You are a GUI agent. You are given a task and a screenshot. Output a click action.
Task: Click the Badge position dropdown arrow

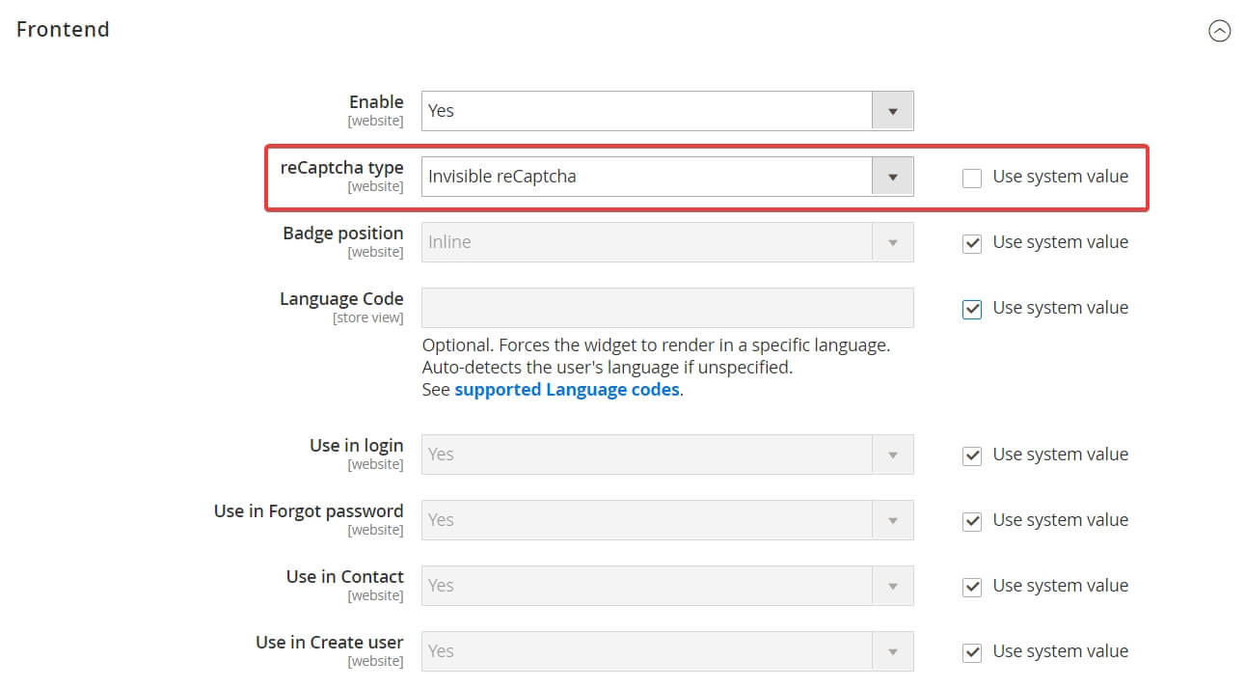(x=892, y=242)
